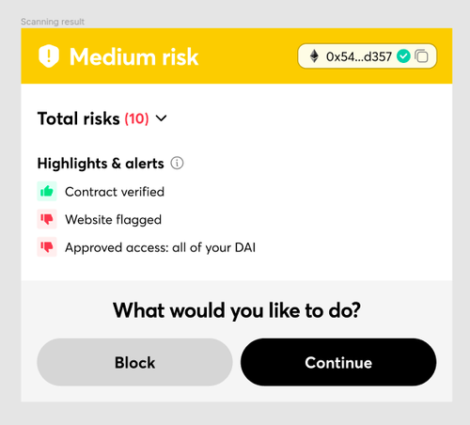Image resolution: width=470 pixels, height=425 pixels.
Task: Click the 0x54...d357 address pill
Action: (x=367, y=56)
